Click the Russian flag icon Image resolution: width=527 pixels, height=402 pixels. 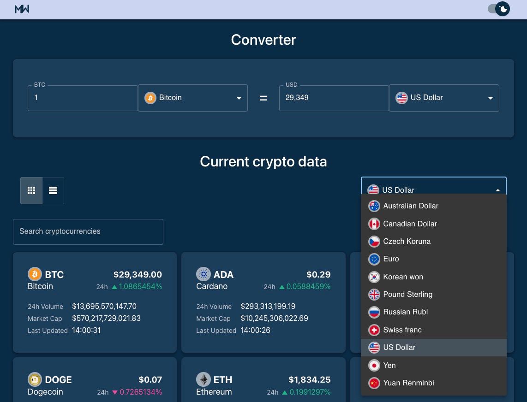coord(374,312)
